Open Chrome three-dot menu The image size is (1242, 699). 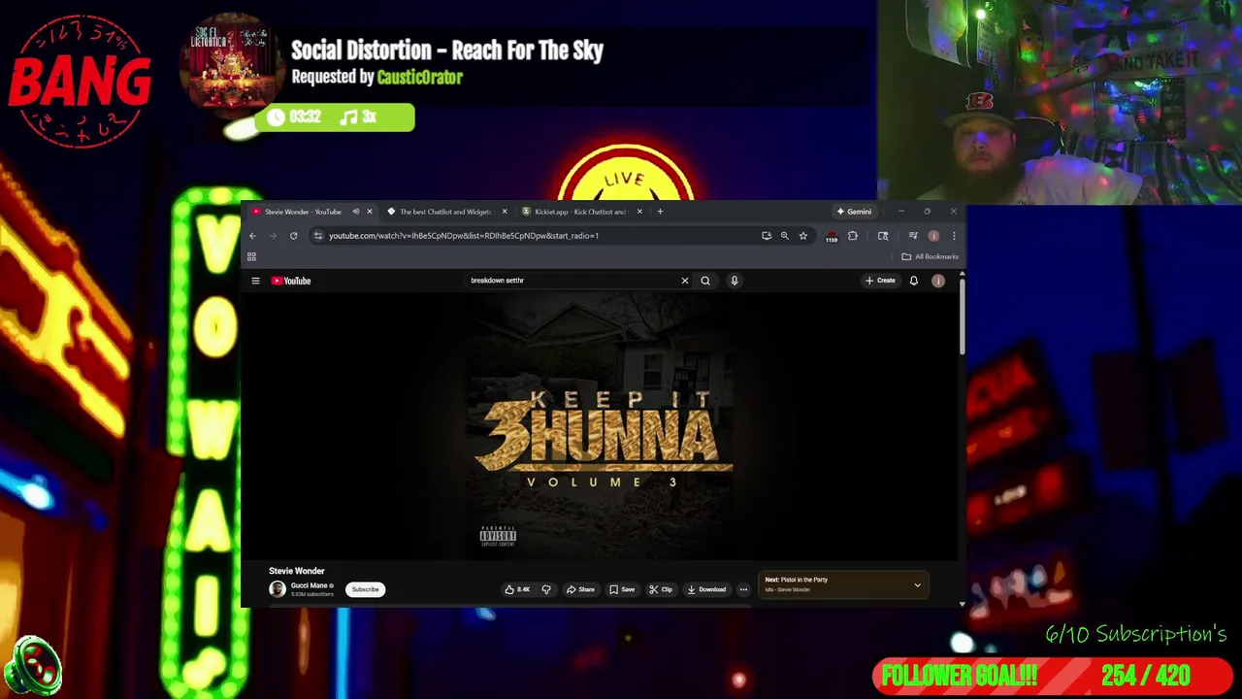[954, 236]
